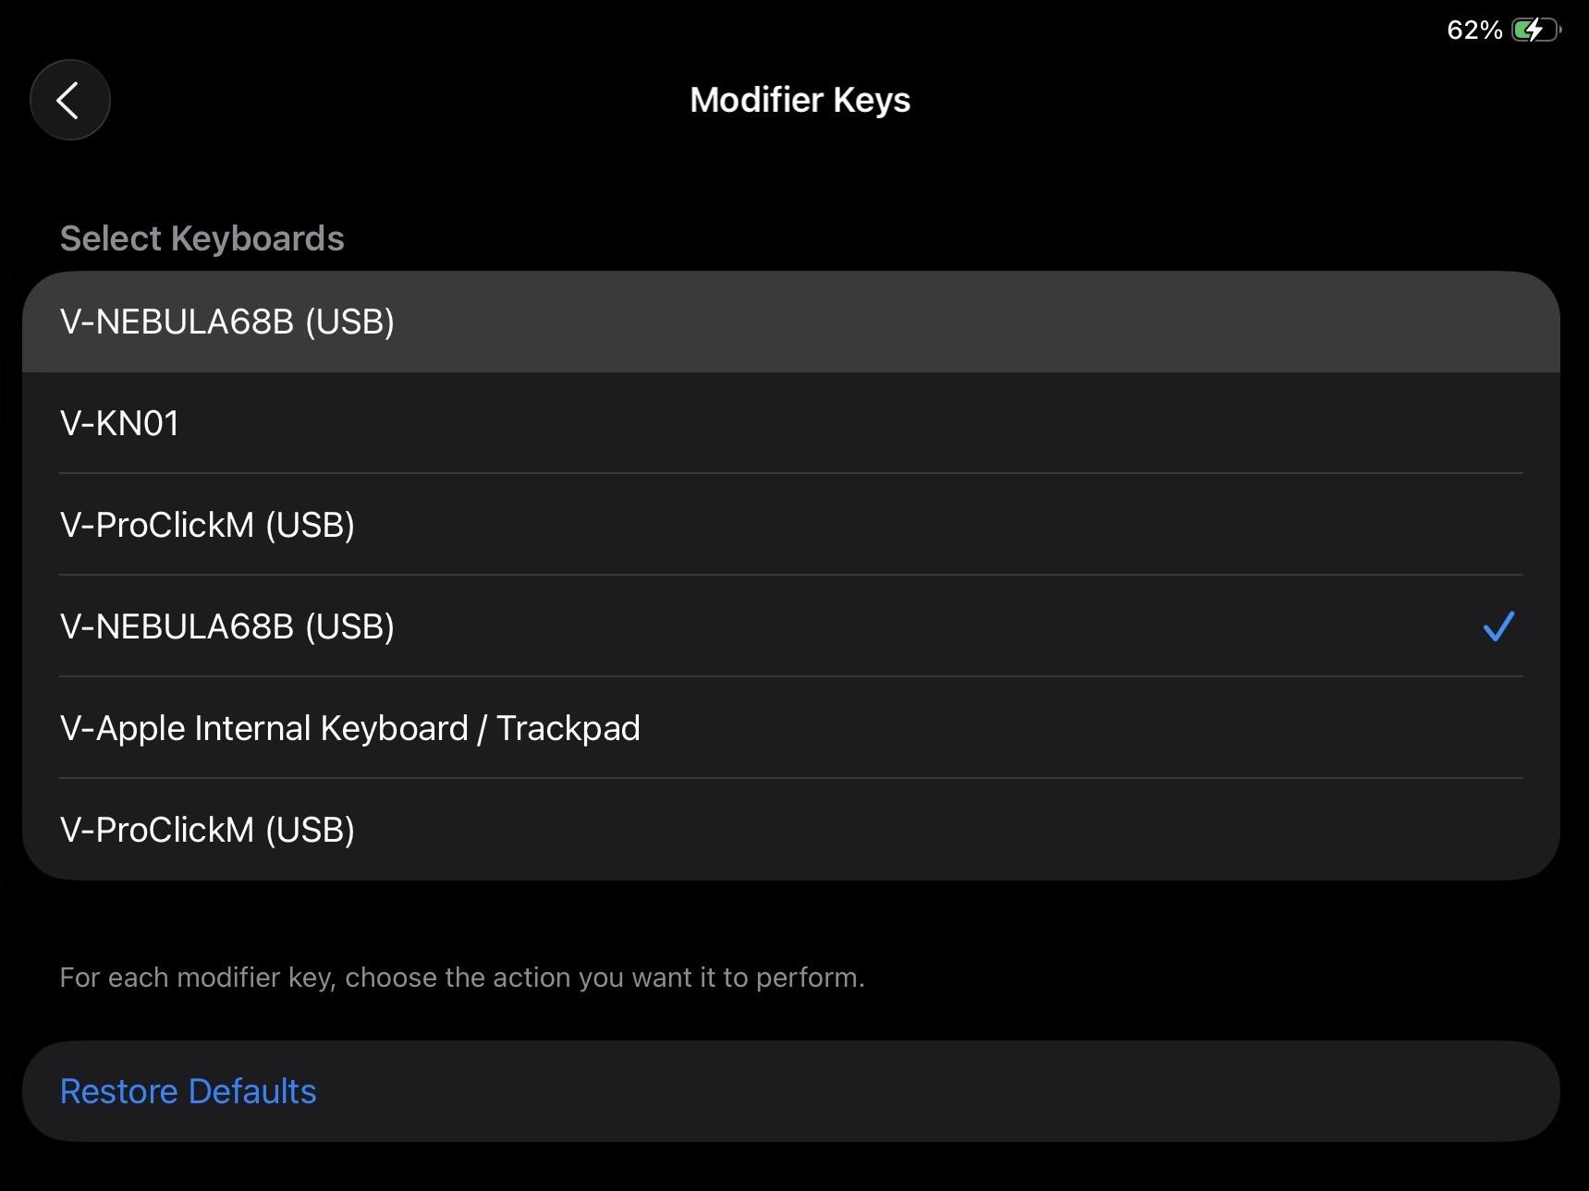
Task: Tap the blue checkmark next to V-NEBULA68B
Action: (x=1498, y=626)
